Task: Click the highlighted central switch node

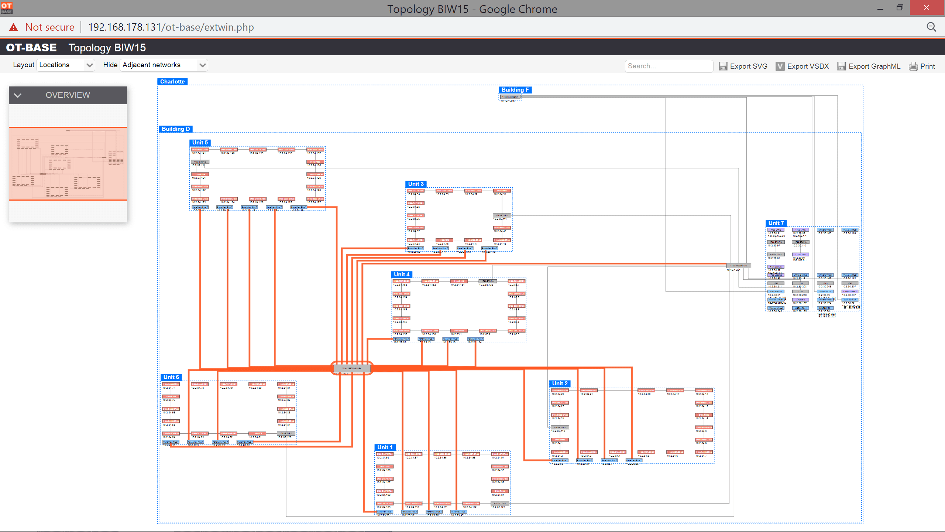Action: [352, 368]
